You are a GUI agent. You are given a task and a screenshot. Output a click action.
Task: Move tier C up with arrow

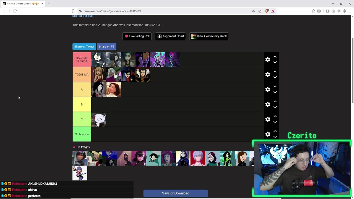point(275,116)
